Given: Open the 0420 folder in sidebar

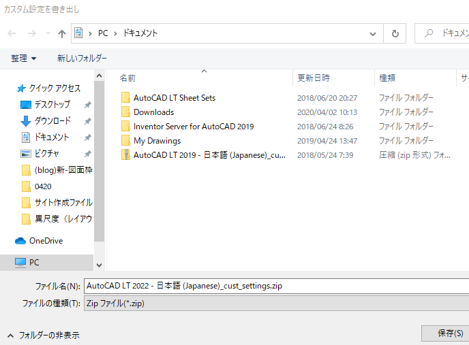Looking at the screenshot, I should [43, 186].
